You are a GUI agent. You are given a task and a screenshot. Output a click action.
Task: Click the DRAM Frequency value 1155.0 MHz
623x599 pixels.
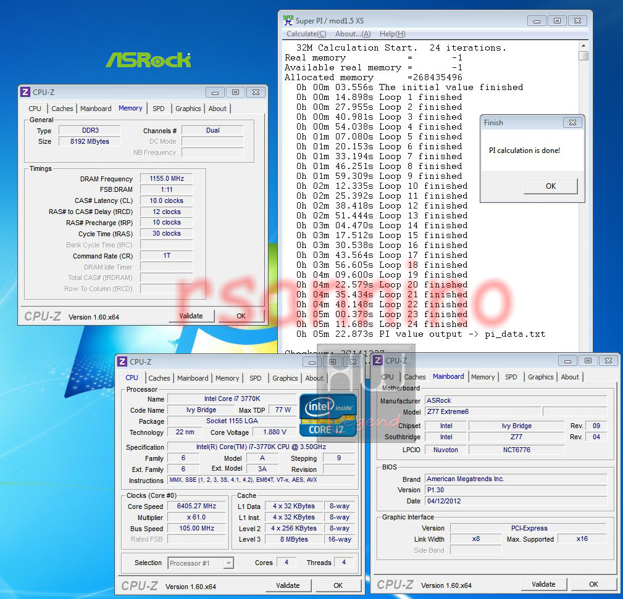(x=167, y=179)
